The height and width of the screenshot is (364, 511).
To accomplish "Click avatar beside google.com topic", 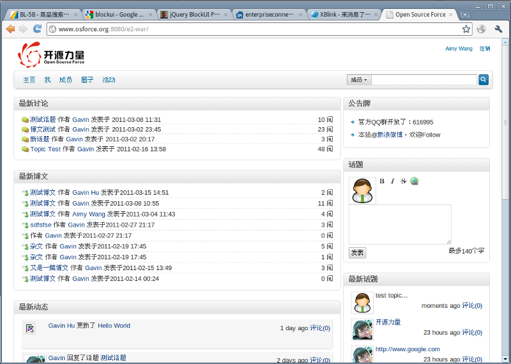I will pos(362,354).
